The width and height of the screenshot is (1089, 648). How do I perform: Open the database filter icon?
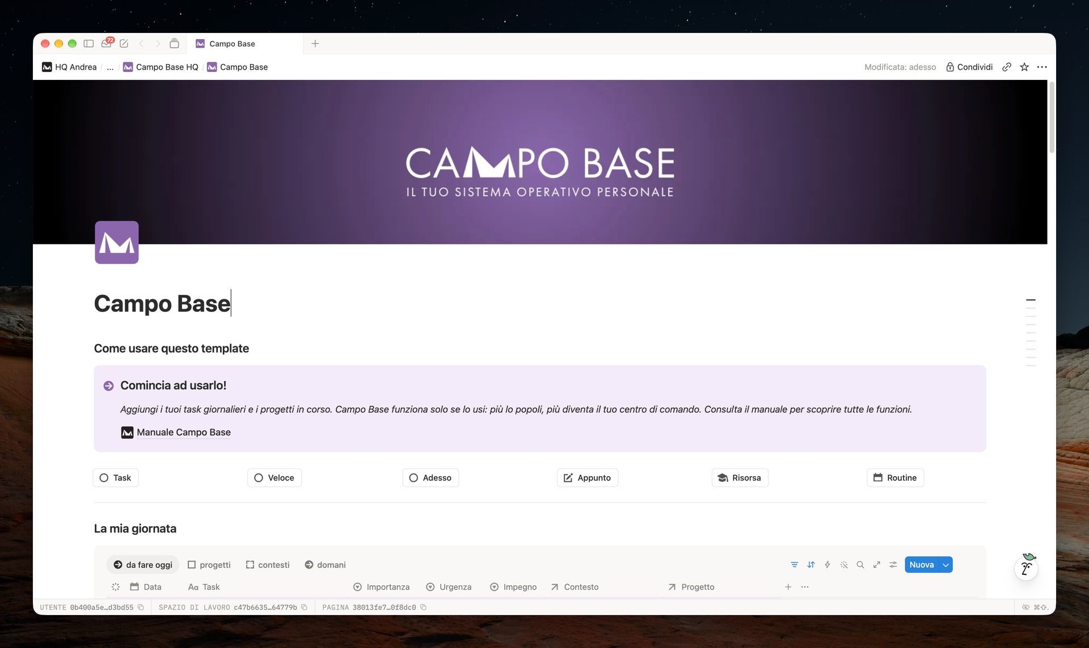click(795, 565)
